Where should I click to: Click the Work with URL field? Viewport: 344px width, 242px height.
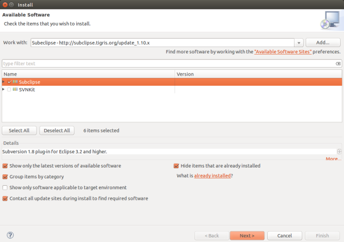(x=163, y=43)
